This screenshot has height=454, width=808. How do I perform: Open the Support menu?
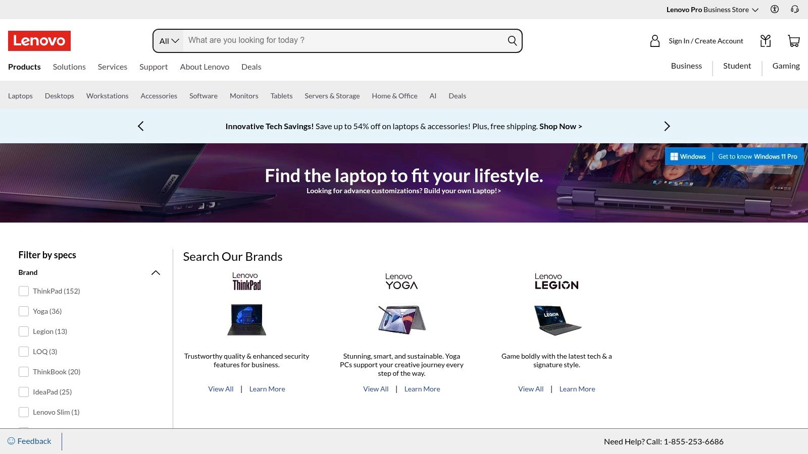[154, 67]
